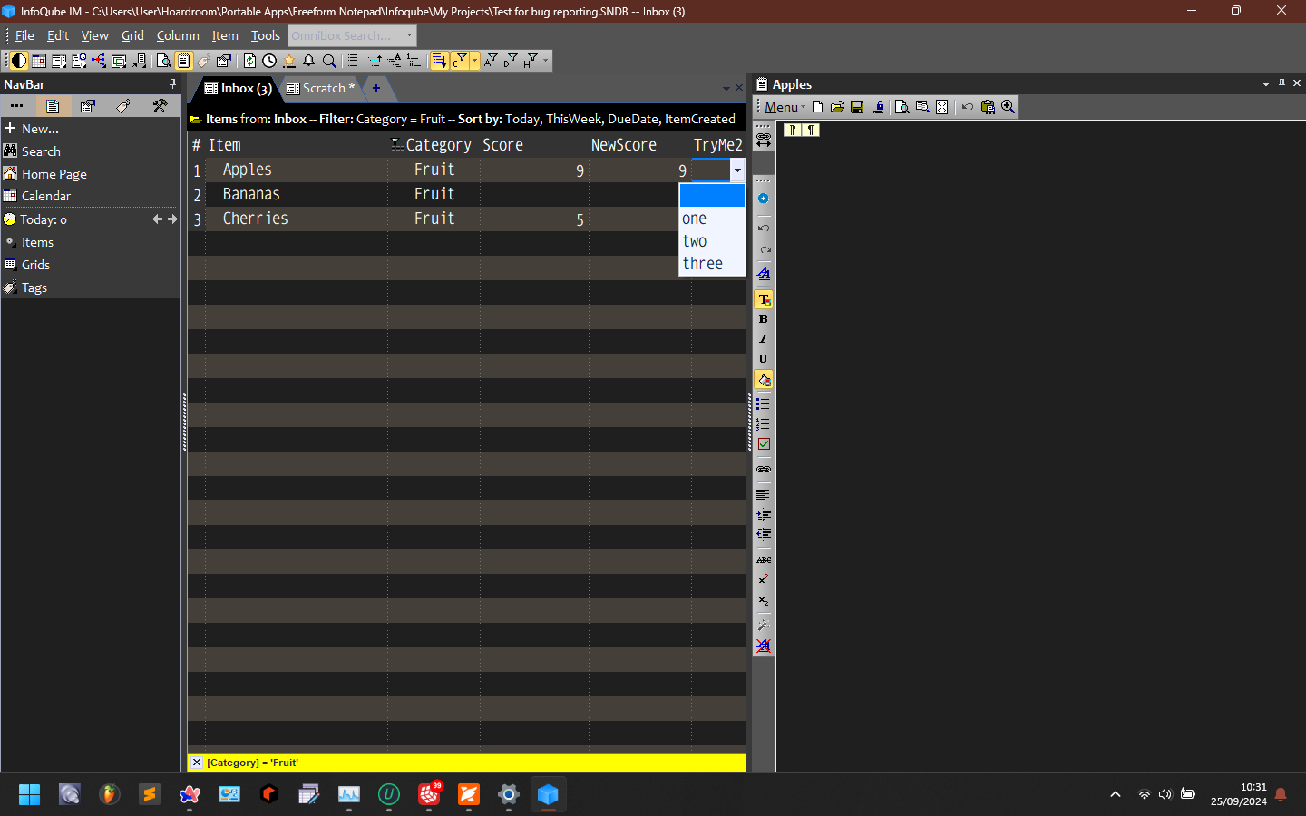
Task: Apply superscript in editor toolbar
Action: (x=764, y=580)
